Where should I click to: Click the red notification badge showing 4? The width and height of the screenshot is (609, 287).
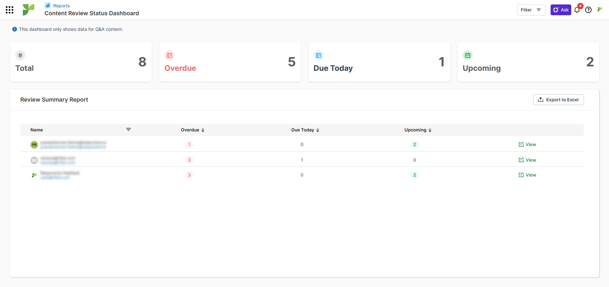[x=580, y=6]
